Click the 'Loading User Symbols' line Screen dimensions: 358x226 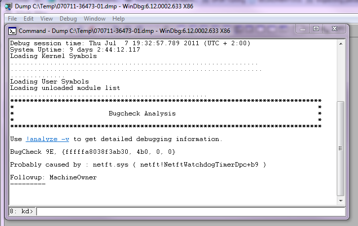[49, 82]
